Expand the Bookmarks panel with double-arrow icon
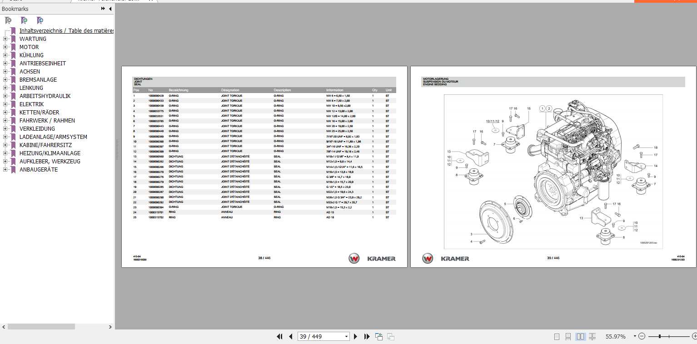This screenshot has width=697, height=344. (x=103, y=9)
